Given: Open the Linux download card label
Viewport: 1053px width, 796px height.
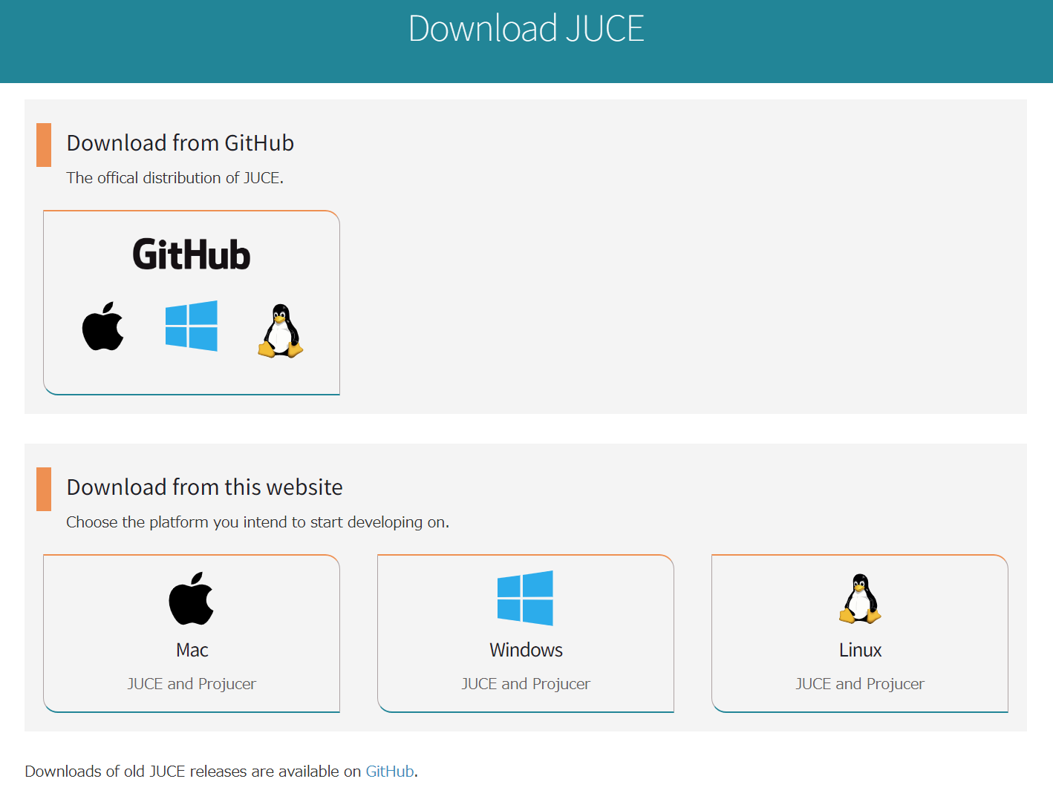Looking at the screenshot, I should [x=860, y=650].
